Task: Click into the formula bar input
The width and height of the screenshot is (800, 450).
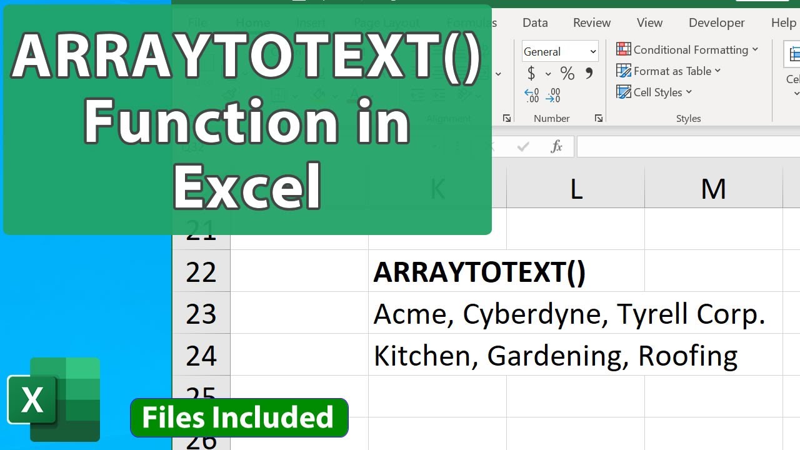Action: point(688,147)
